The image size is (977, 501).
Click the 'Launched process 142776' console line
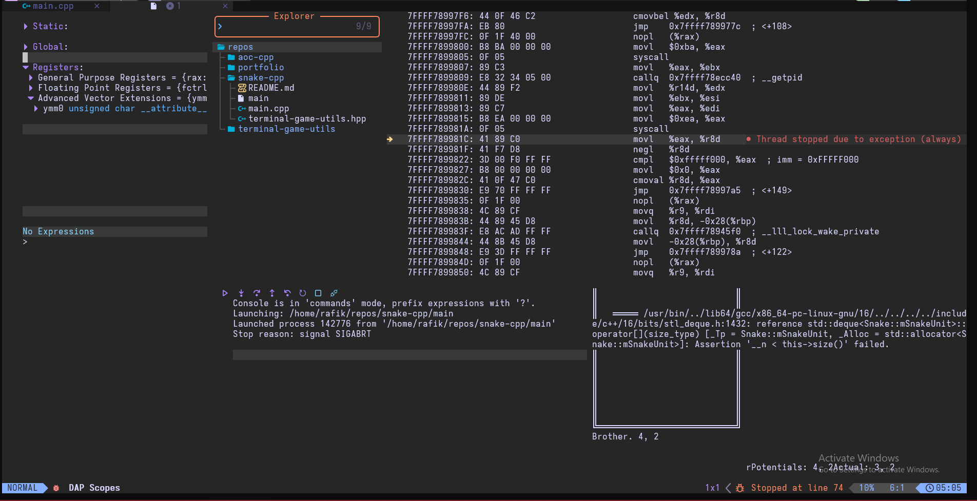pyautogui.click(x=394, y=324)
